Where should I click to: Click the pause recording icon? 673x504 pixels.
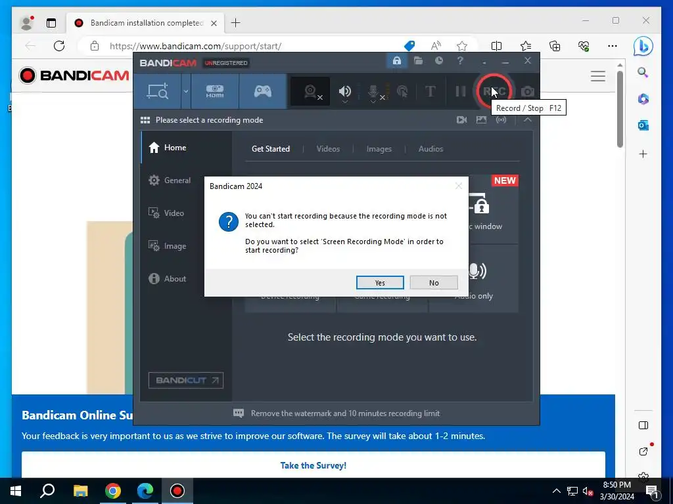click(460, 91)
